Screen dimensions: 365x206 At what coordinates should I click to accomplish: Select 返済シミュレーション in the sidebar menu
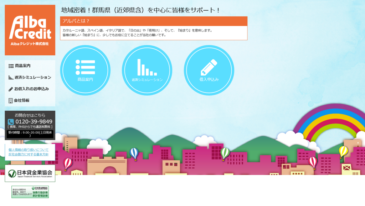30,77
